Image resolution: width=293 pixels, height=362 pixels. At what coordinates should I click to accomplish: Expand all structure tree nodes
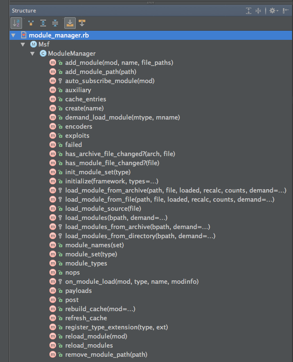[x=43, y=23]
